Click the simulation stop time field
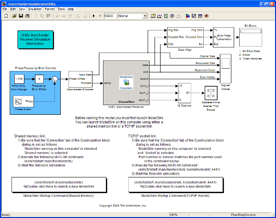Image resolution: width=276 pixels, height=218 pixels. [109, 16]
